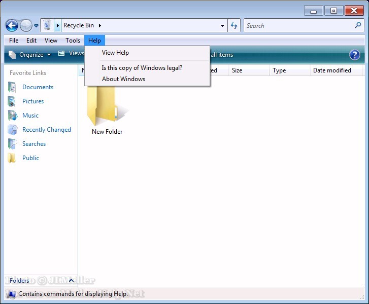The width and height of the screenshot is (369, 304).
Task: Open Public in Favorite Links
Action: (x=30, y=158)
